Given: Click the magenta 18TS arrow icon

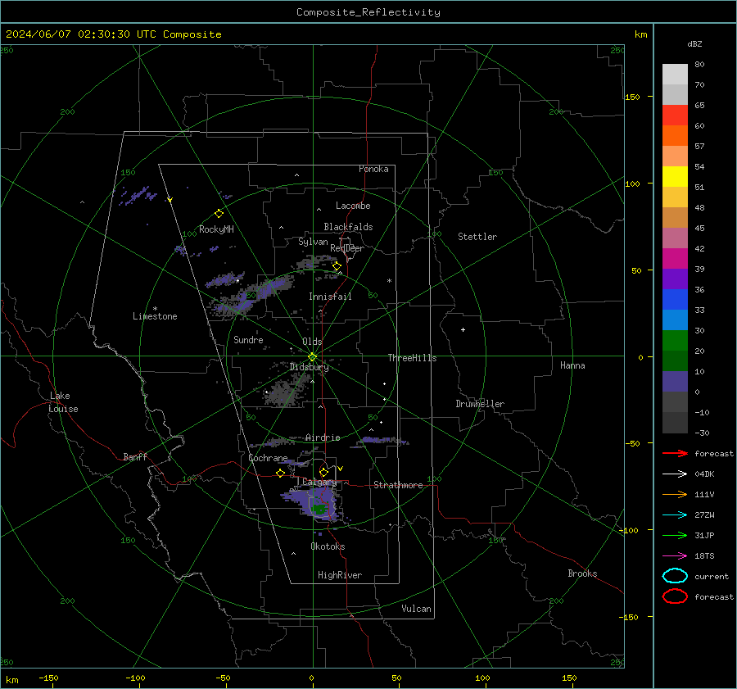Looking at the screenshot, I should 675,556.
